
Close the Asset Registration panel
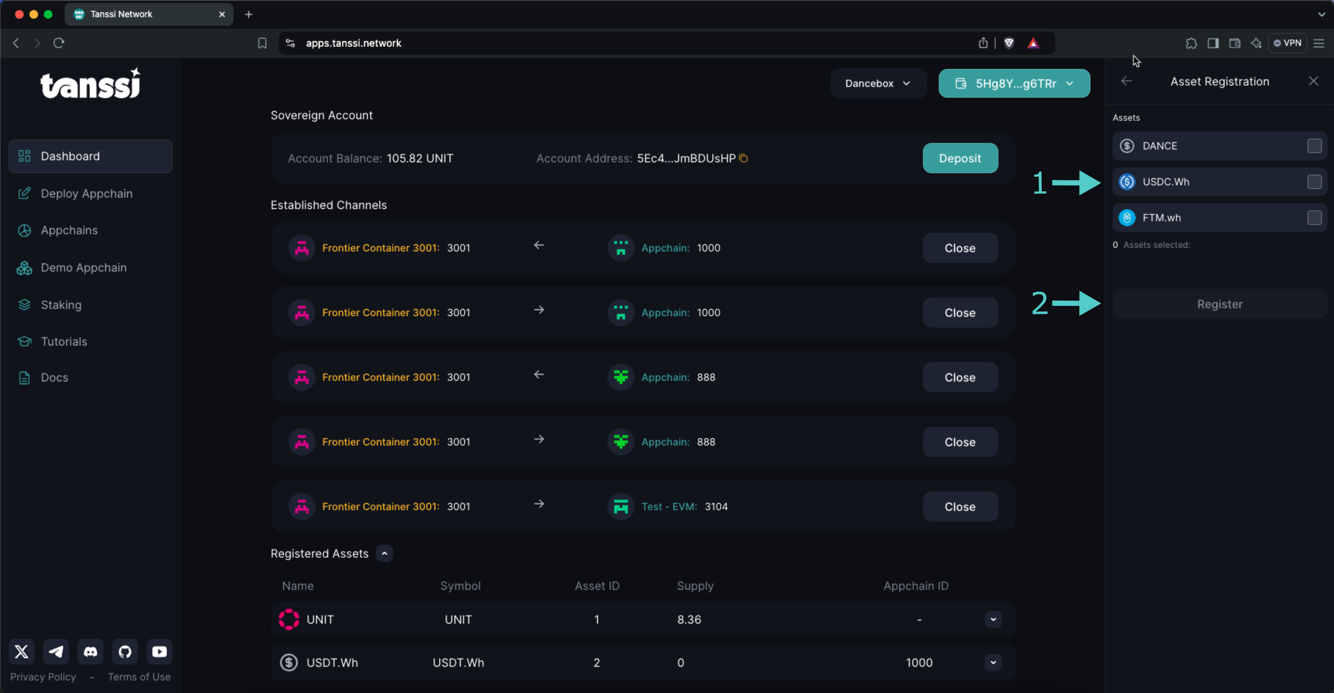point(1313,81)
